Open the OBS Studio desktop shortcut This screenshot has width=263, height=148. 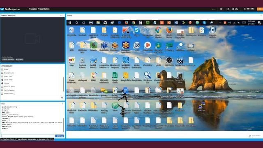pos(169,61)
